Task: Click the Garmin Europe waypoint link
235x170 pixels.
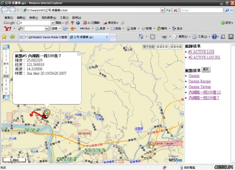Action: tap(200, 81)
